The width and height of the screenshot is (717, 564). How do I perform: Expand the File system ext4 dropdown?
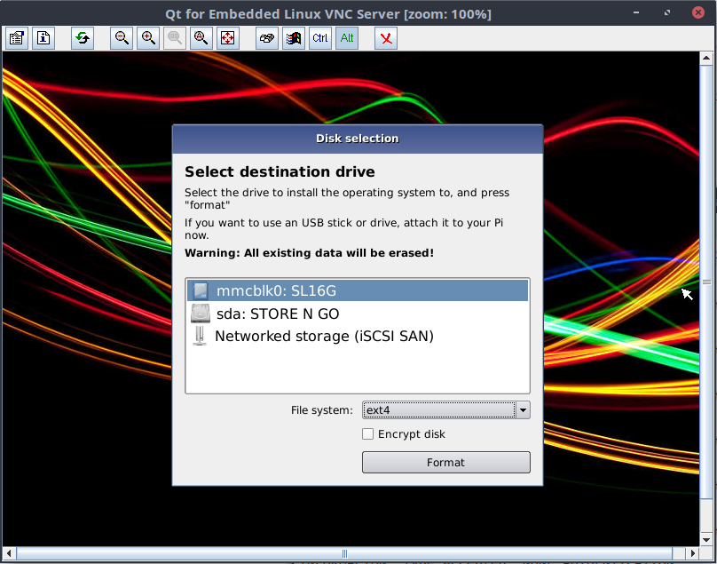[523, 409]
